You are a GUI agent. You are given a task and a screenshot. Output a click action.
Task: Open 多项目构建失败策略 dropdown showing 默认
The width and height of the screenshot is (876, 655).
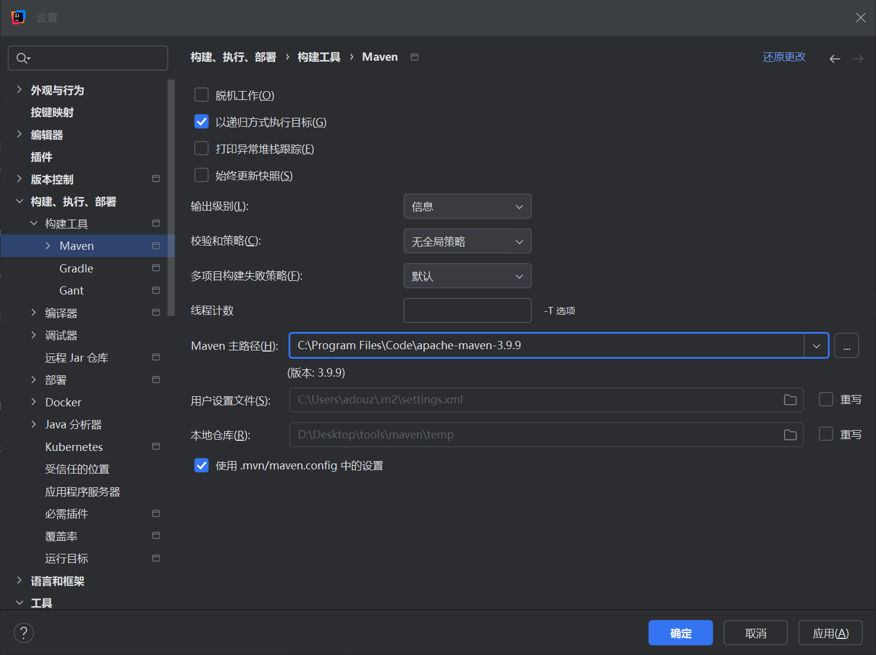[468, 276]
